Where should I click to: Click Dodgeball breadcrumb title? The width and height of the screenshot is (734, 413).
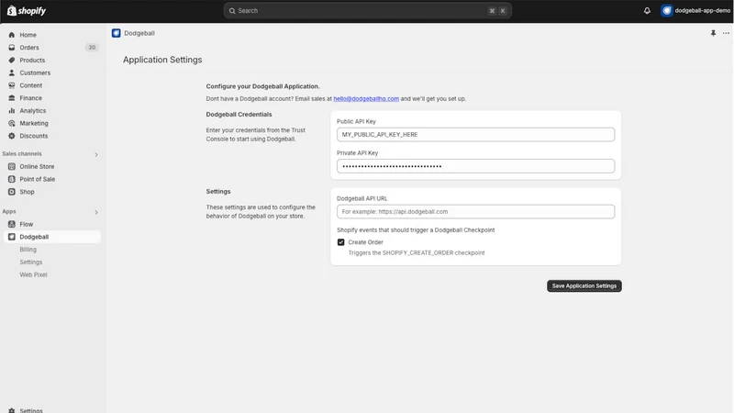139,33
